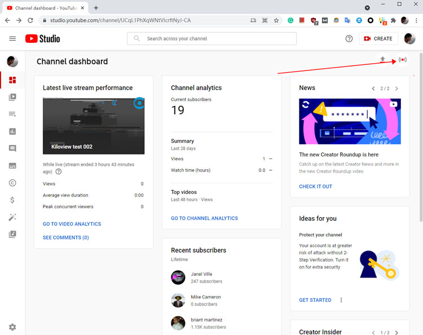Image resolution: width=423 pixels, height=335 pixels.
Task: Click Janel Ville's avatar
Action: point(178,277)
